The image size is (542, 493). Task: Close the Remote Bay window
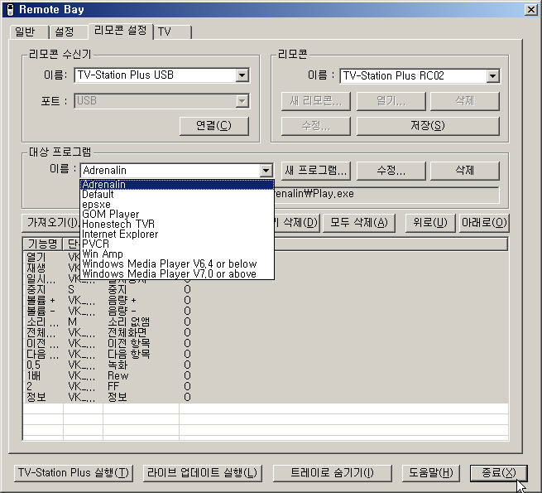point(530,10)
